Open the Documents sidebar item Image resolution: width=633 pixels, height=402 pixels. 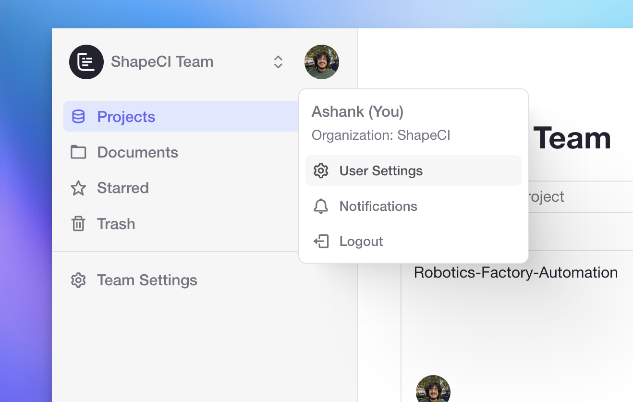pos(137,152)
